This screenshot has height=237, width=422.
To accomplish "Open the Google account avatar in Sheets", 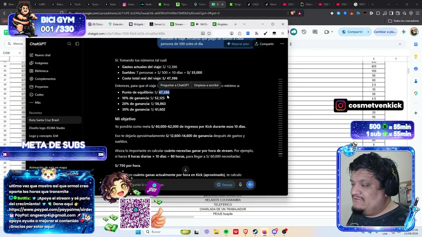I will [x=414, y=32].
